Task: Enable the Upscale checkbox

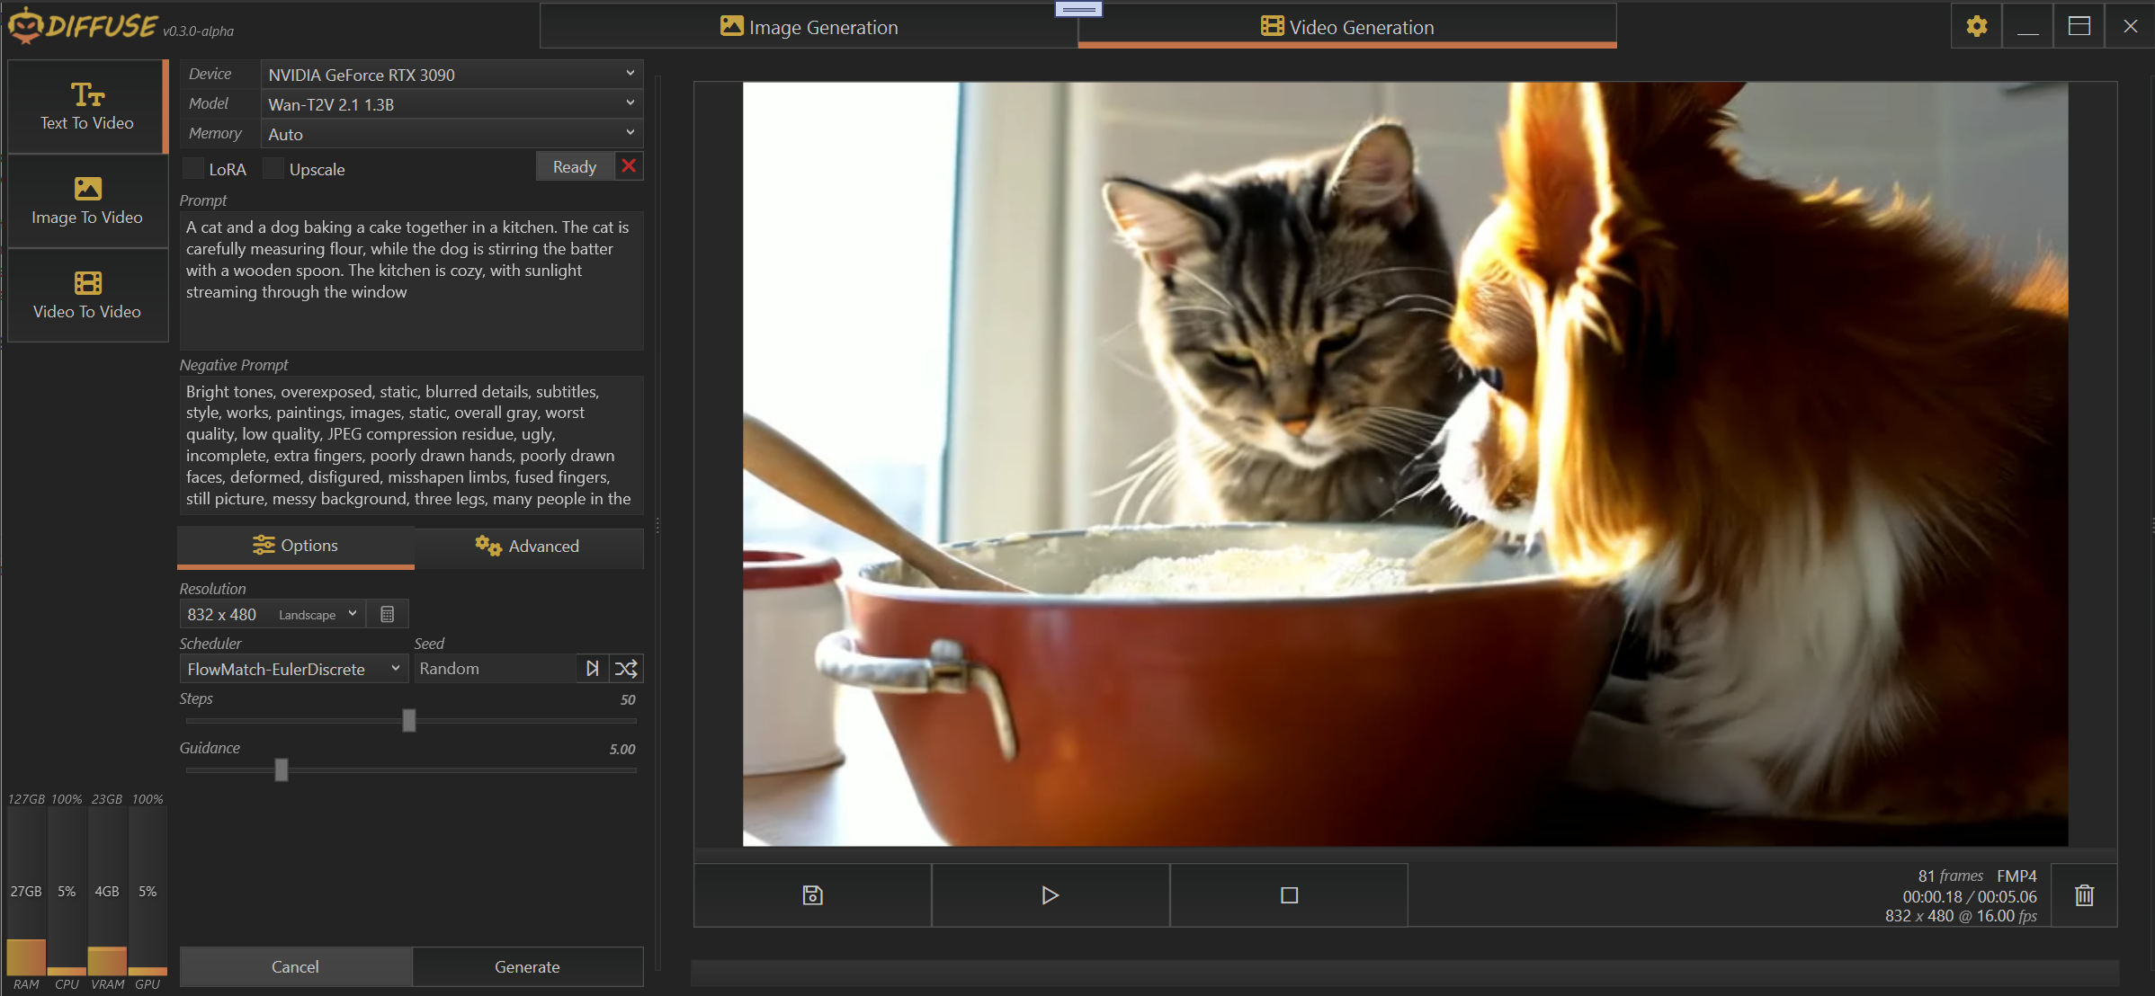Action: coord(273,169)
